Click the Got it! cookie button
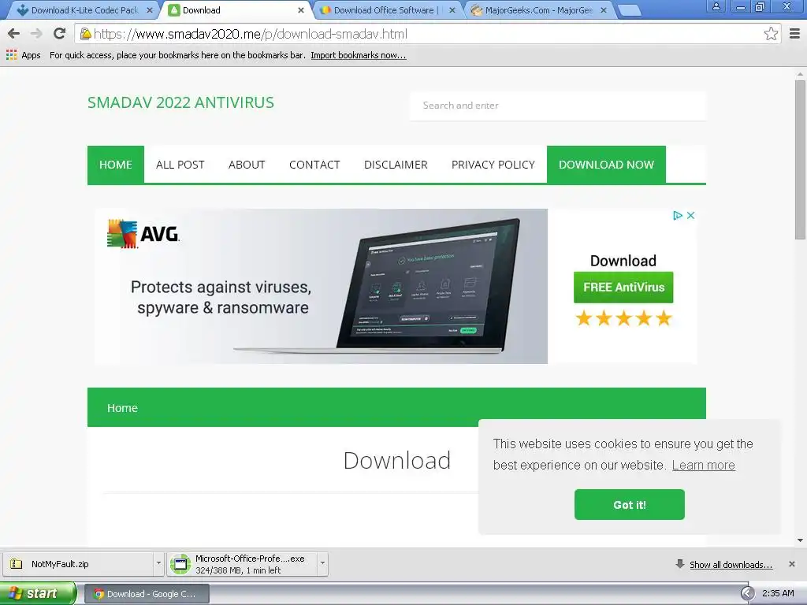 coord(630,505)
